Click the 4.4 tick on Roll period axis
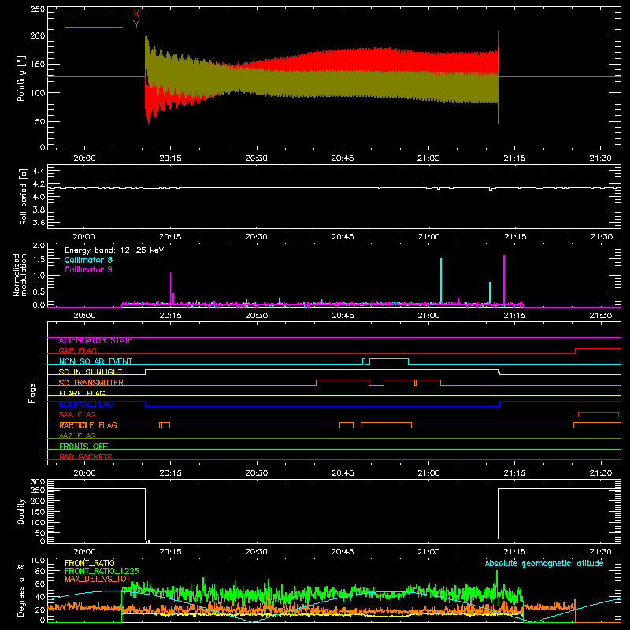 pyautogui.click(x=39, y=171)
